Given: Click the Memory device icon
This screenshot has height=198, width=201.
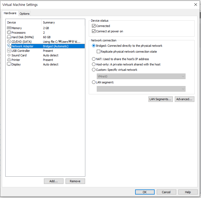Looking at the screenshot, I should 9,28.
